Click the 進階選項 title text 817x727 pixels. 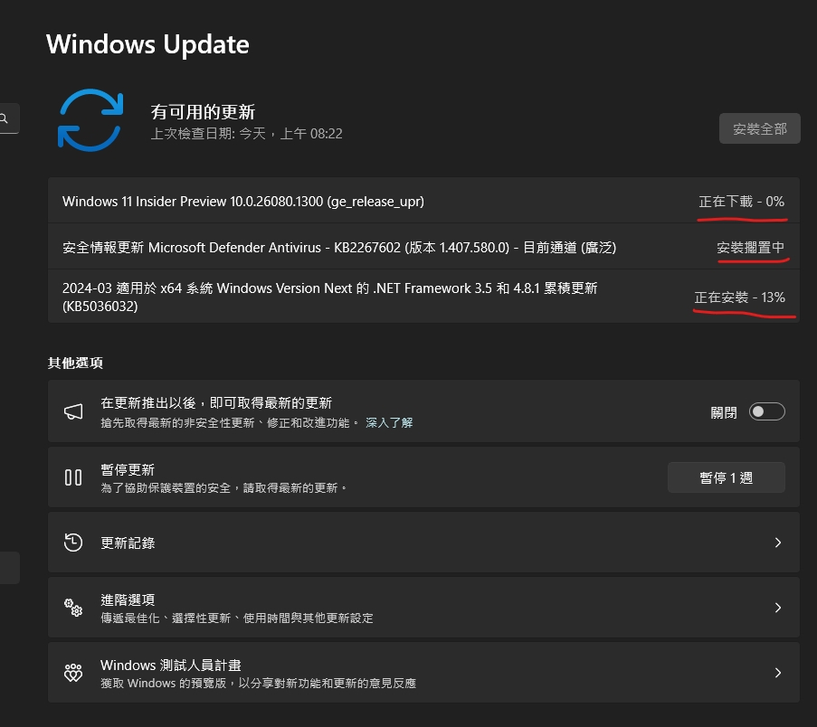click(x=128, y=600)
